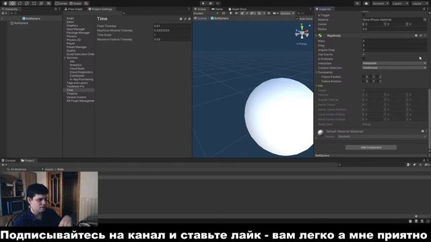The height and width of the screenshot is (242, 431).
Task: Select the Rotate tool in toolbar
Action: [20, 3]
